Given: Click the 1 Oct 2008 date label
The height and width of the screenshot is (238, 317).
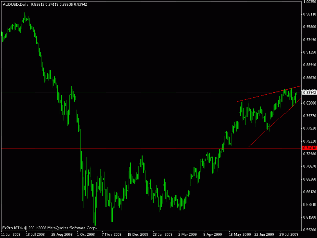Looking at the screenshot, I should 86,234.
